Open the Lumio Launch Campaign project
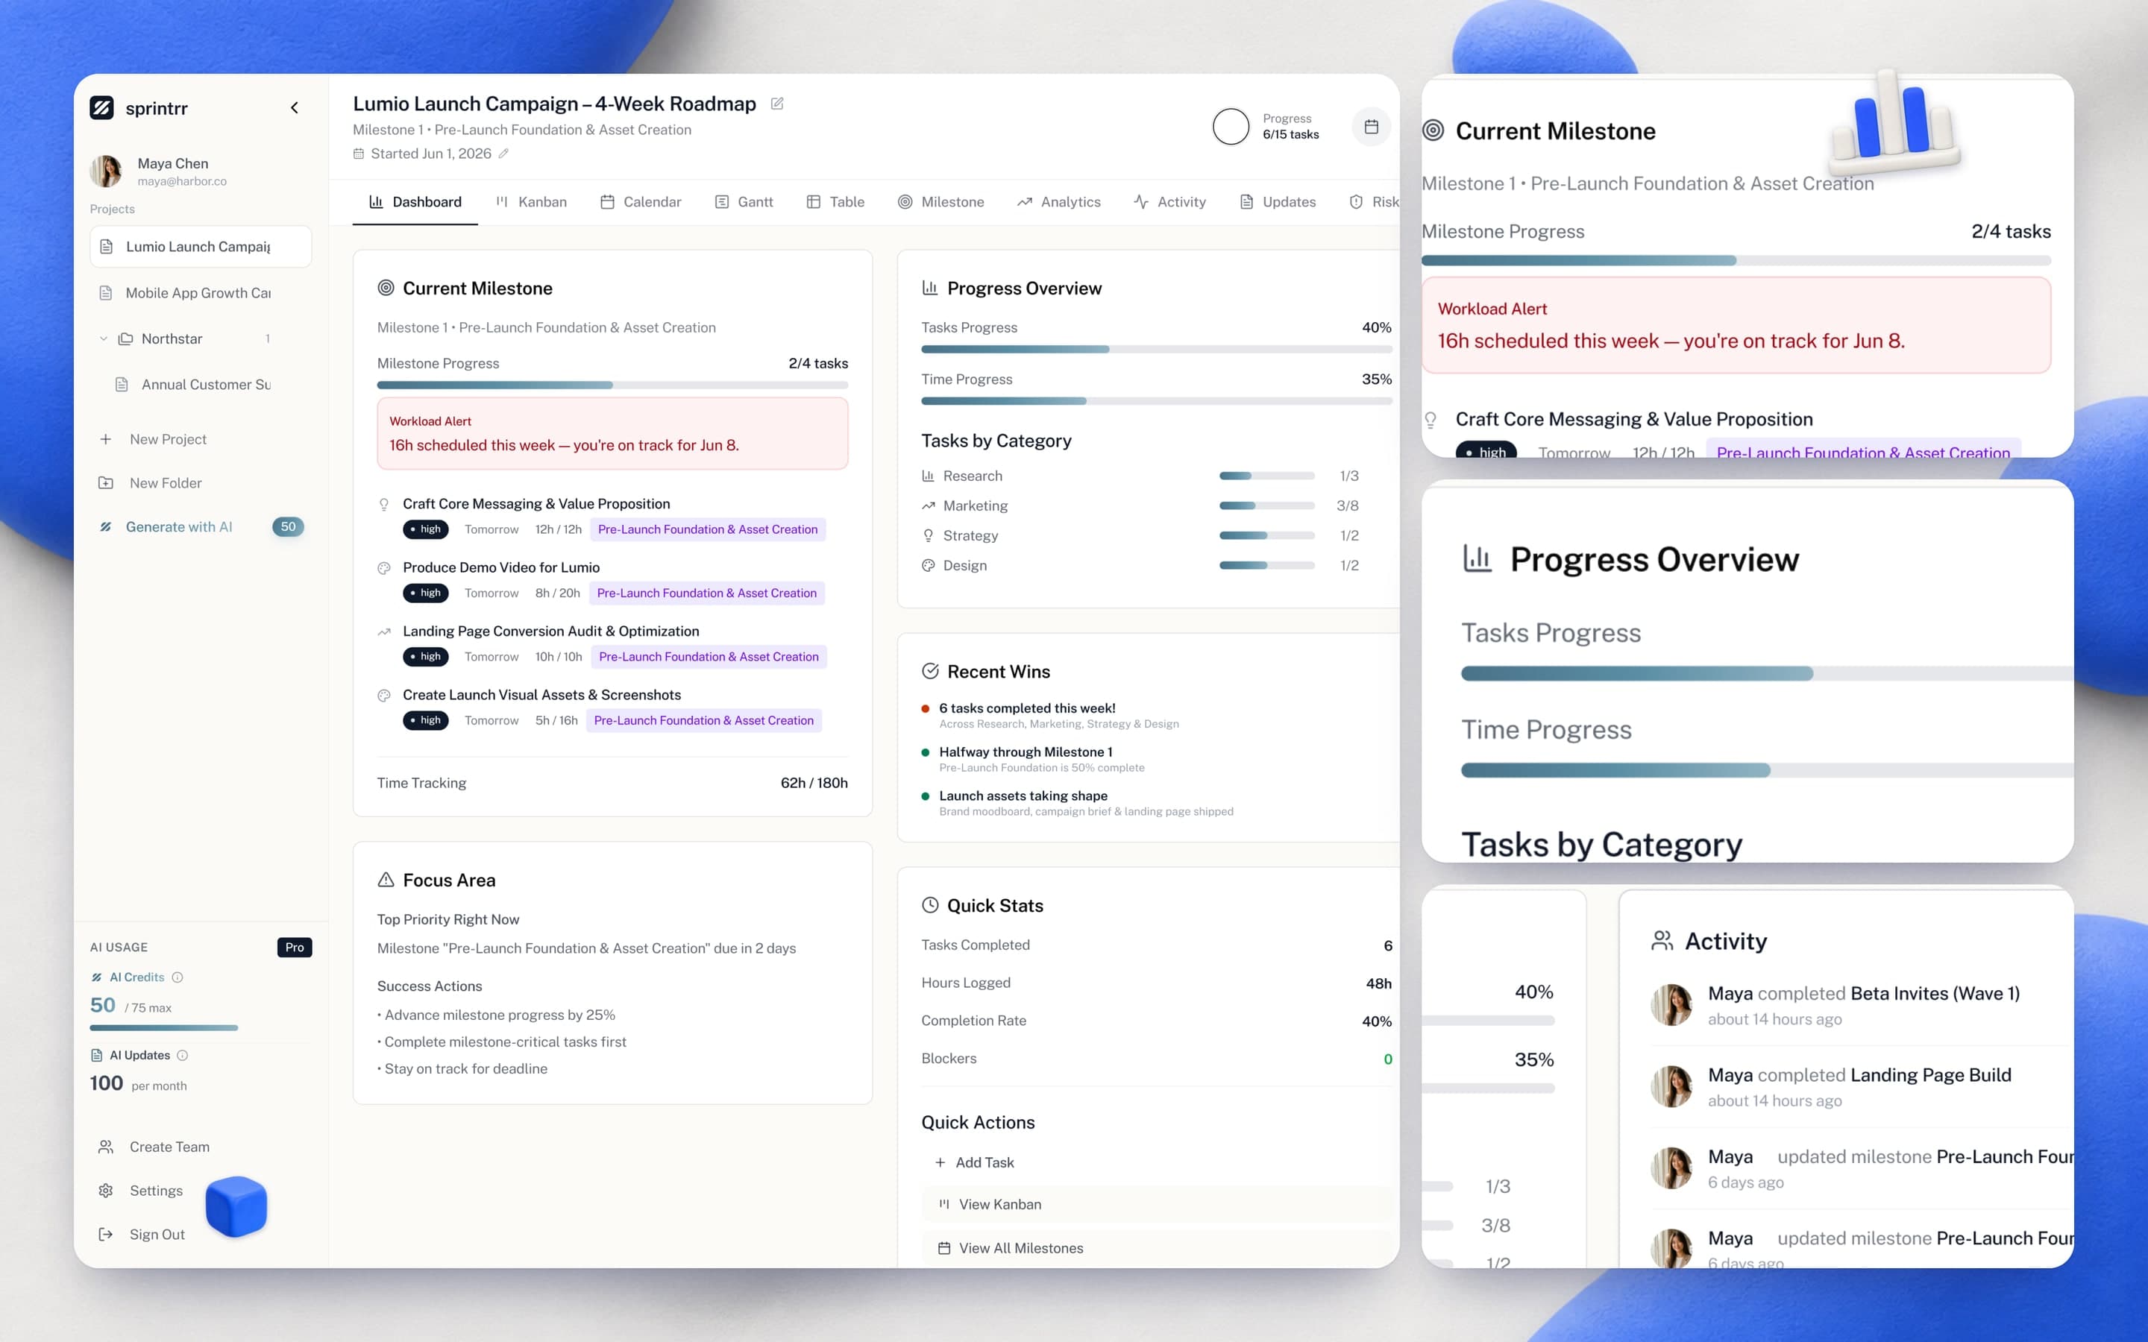Image resolution: width=2148 pixels, height=1342 pixels. (201, 246)
